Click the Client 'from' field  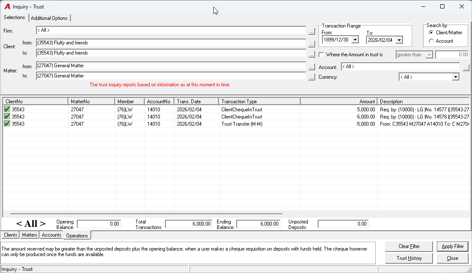tap(171, 43)
